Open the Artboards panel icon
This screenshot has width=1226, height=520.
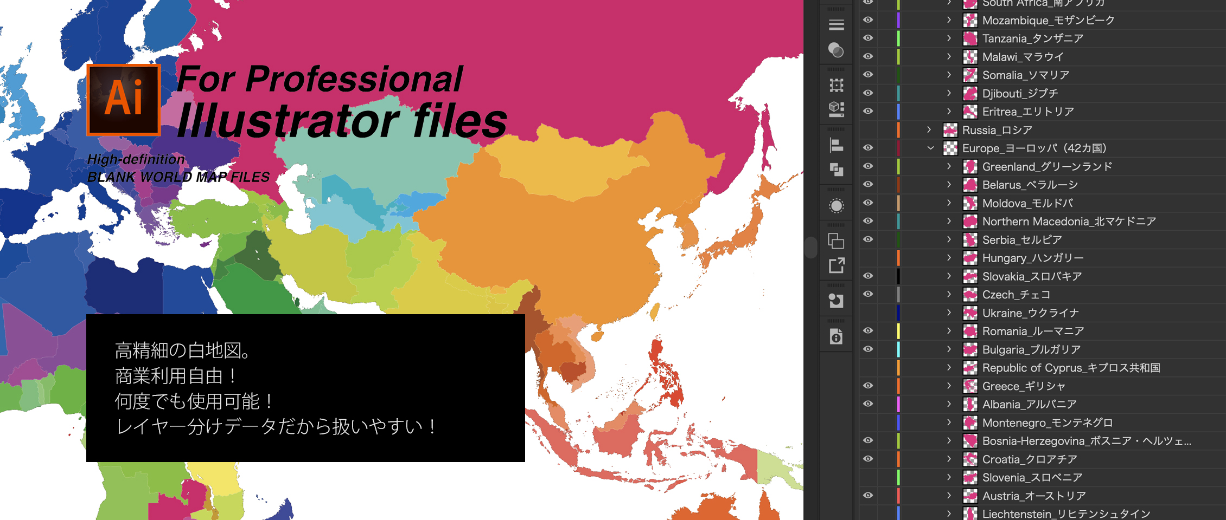tap(836, 240)
